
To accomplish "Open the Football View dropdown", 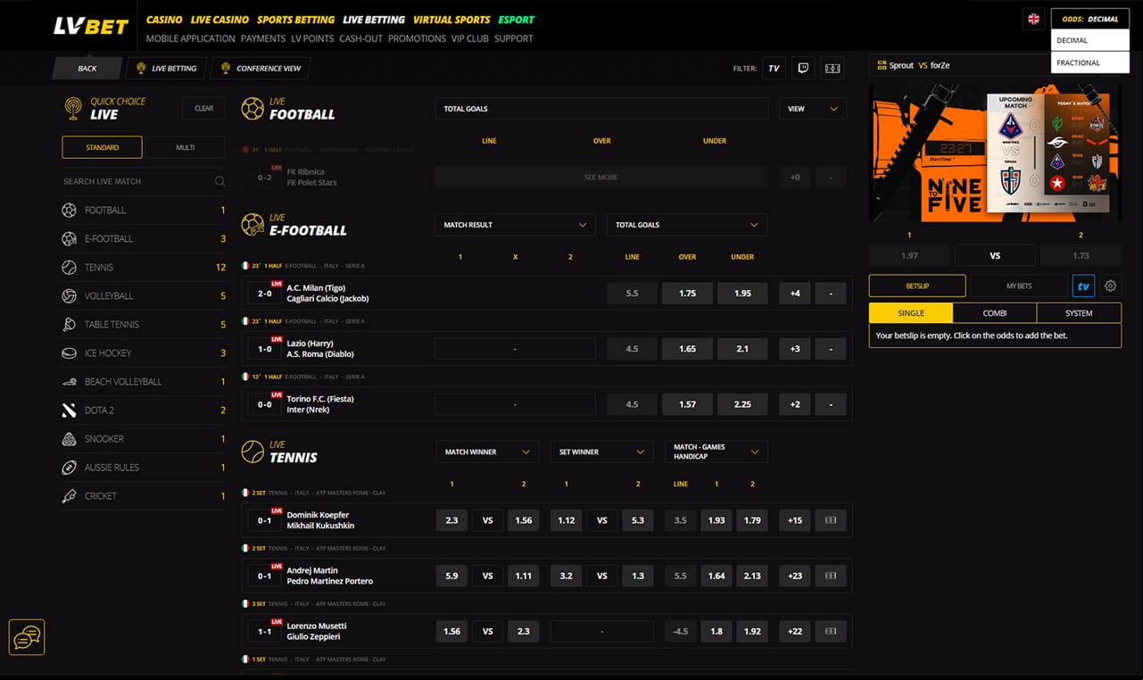I will pyautogui.click(x=813, y=109).
